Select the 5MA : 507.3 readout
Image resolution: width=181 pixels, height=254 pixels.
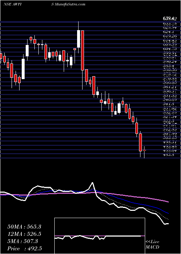tap(22, 241)
